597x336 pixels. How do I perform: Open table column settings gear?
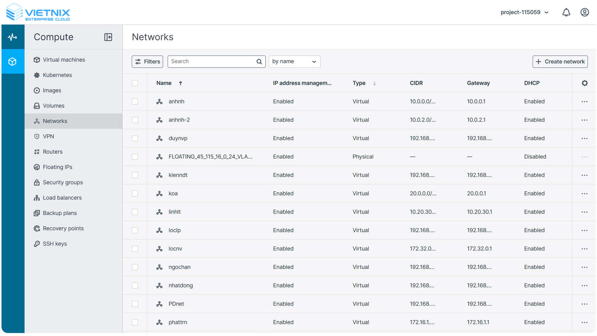(x=584, y=83)
